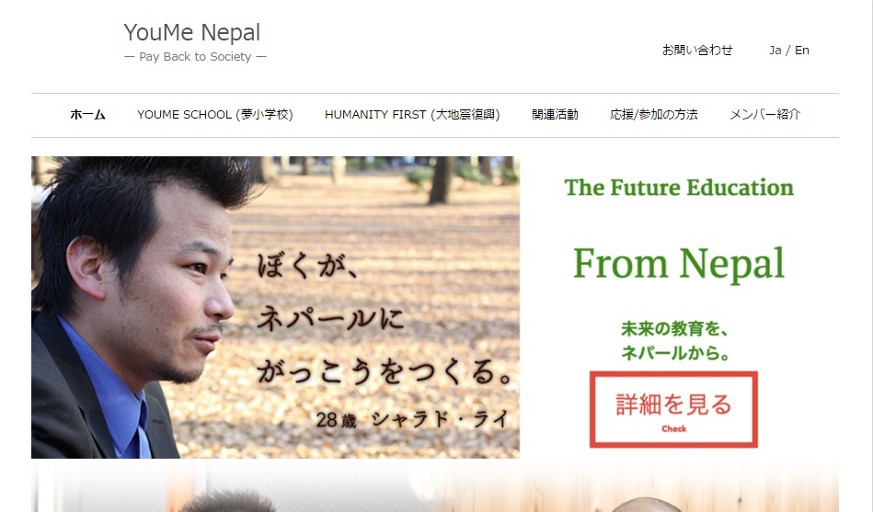The height and width of the screenshot is (512, 873).
Task: Click the 未来の教育を、ネパールから。 text
Action: [x=675, y=341]
